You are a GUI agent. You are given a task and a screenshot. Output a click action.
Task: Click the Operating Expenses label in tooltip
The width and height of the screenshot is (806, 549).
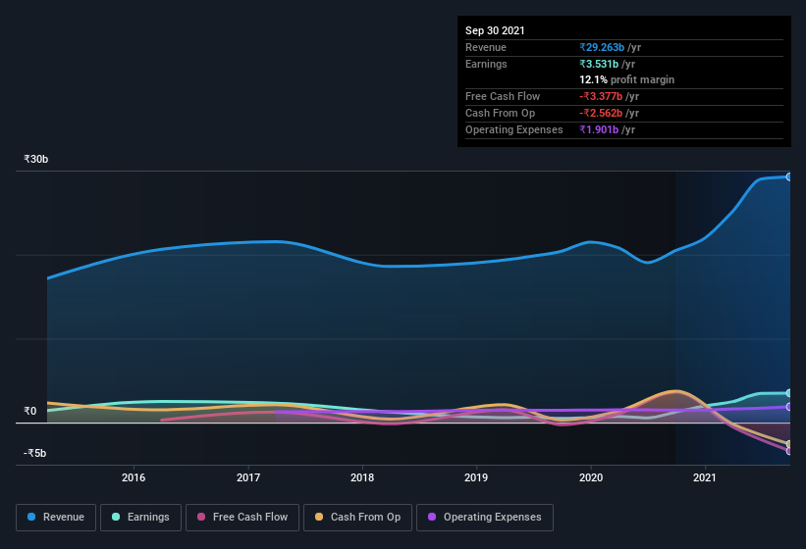(514, 129)
